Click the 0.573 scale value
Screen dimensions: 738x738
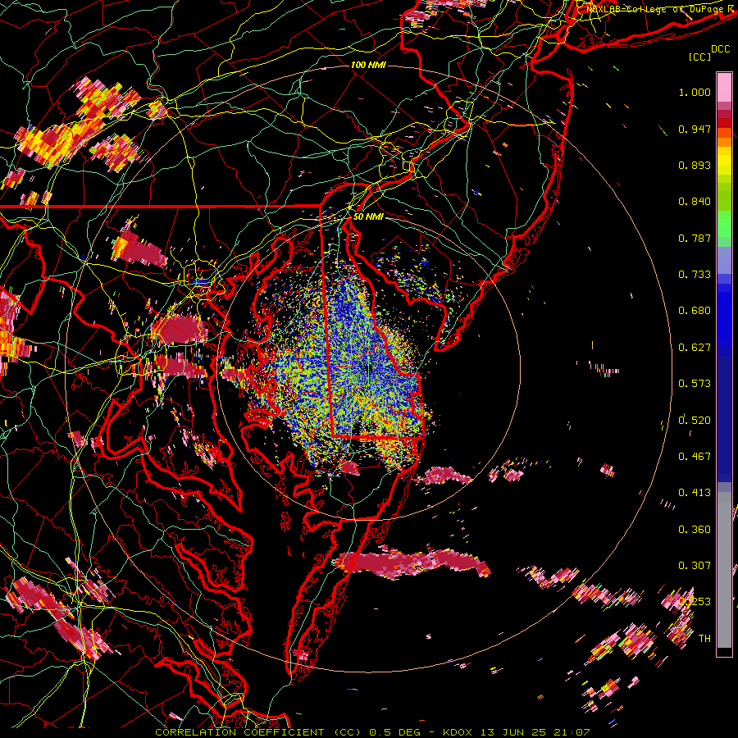tap(695, 384)
